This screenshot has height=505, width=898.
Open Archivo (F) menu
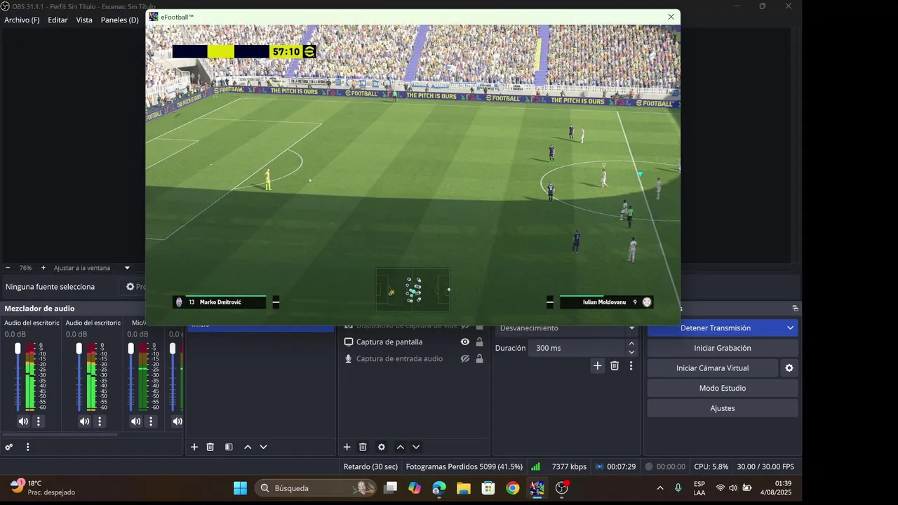[x=22, y=20]
